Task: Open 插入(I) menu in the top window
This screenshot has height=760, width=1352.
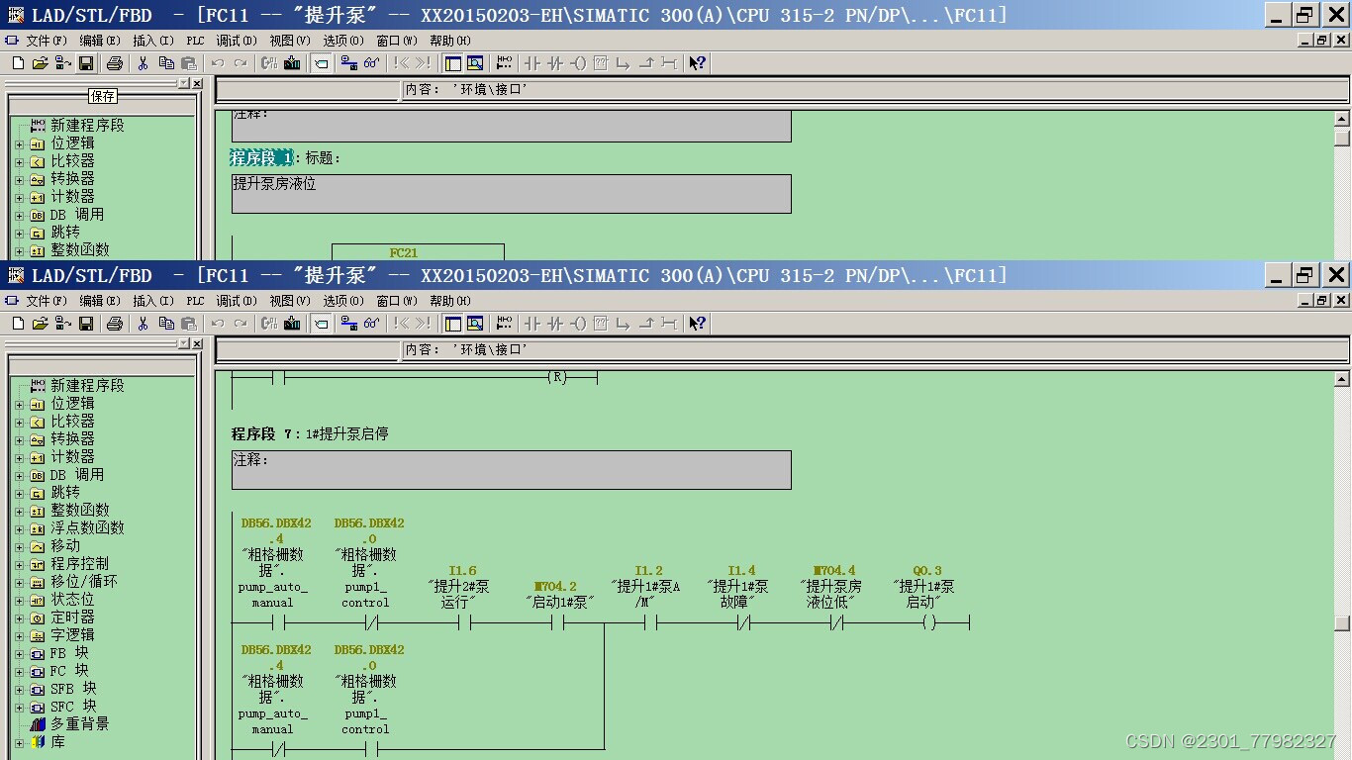Action: click(x=153, y=41)
